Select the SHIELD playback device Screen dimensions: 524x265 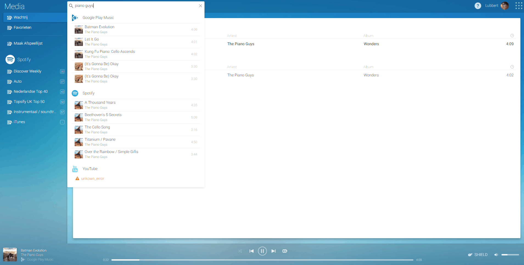[x=478, y=255]
